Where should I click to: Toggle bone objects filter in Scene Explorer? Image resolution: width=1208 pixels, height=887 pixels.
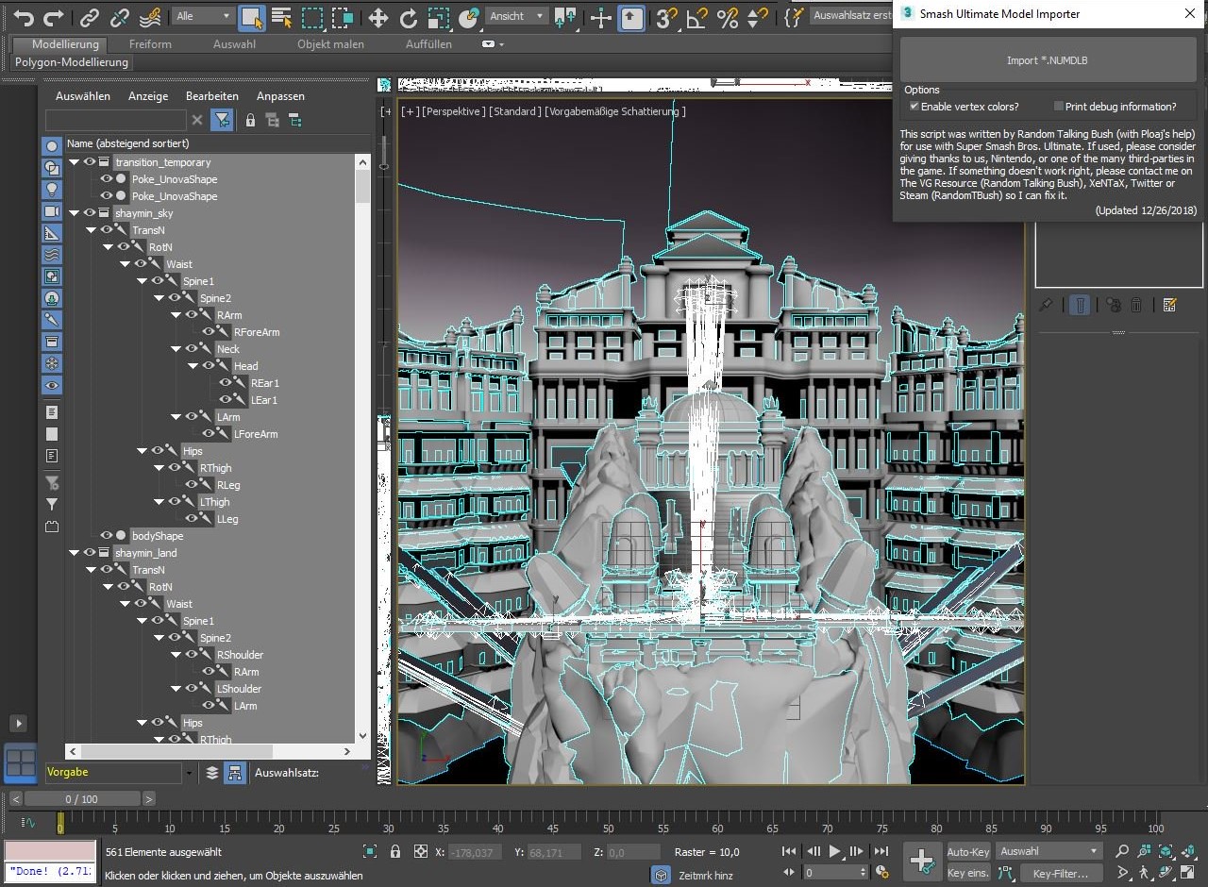pos(52,320)
